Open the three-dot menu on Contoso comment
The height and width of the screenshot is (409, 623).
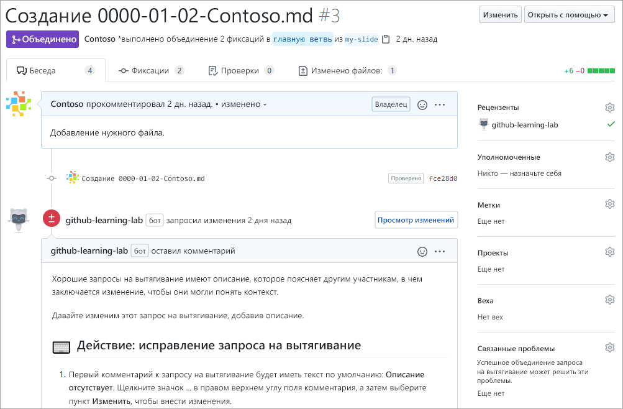tap(440, 104)
